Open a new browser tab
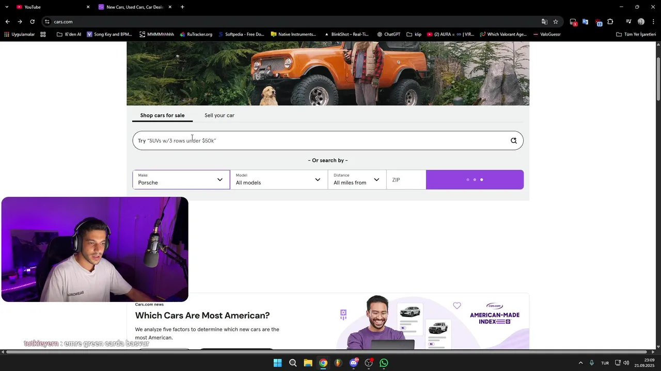This screenshot has width=661, height=371. (x=182, y=7)
